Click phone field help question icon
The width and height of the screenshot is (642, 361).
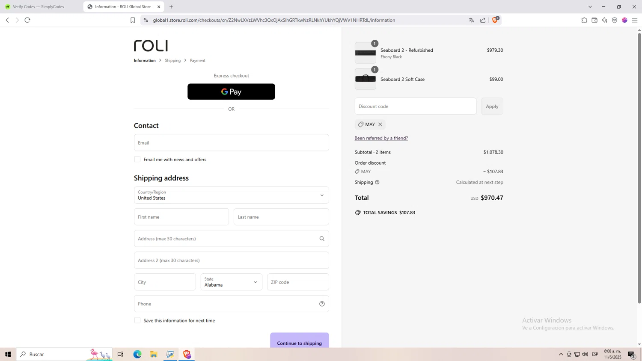[x=322, y=304]
